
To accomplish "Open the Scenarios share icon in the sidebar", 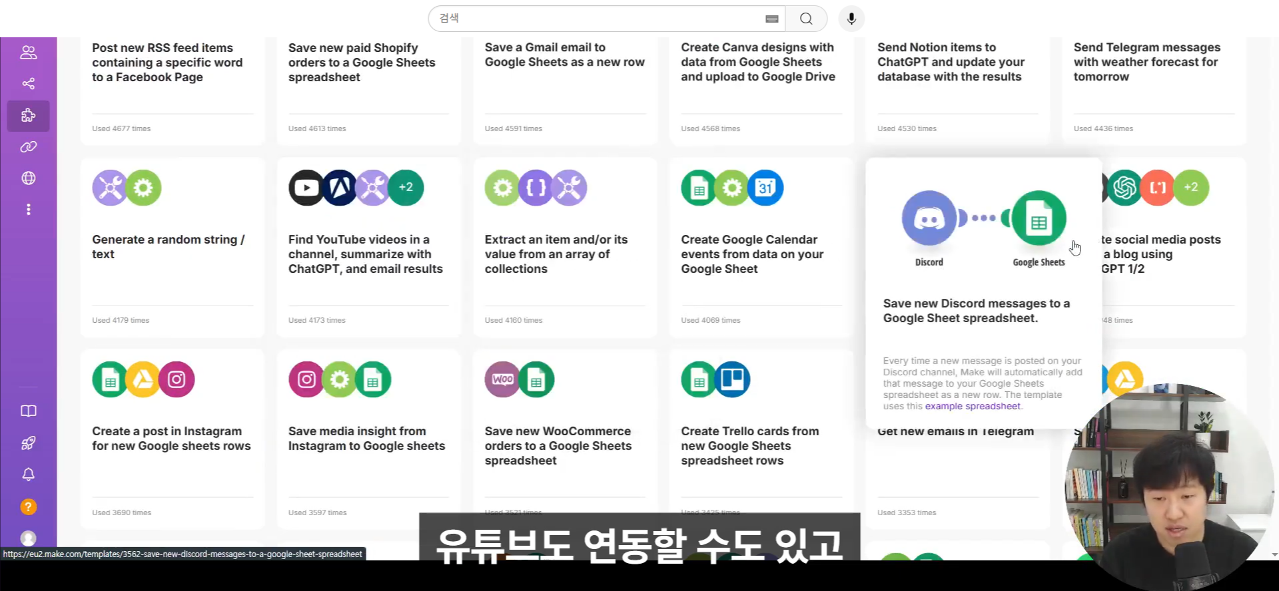I will [x=28, y=83].
